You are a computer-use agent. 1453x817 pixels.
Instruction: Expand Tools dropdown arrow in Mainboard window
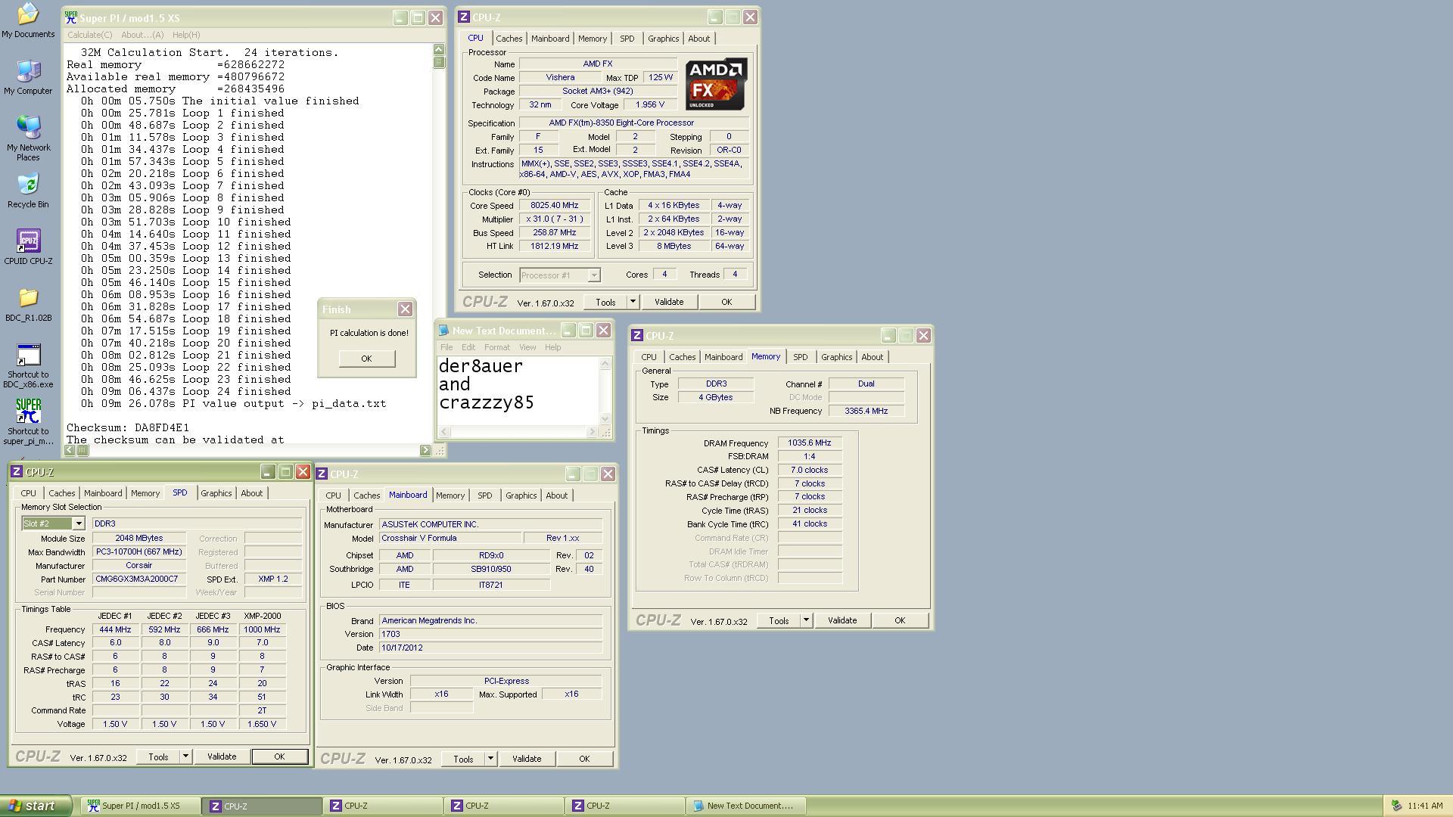[x=490, y=759]
